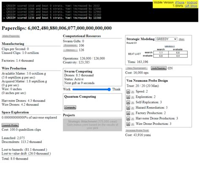Visit the Gift Shop link

coord(191,6)
